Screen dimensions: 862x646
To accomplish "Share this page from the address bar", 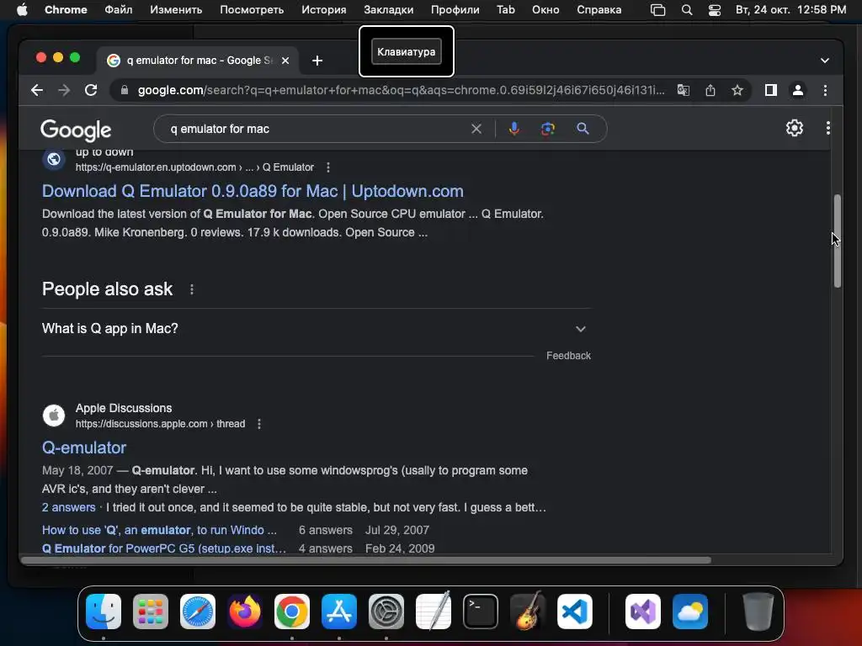I will [x=710, y=90].
